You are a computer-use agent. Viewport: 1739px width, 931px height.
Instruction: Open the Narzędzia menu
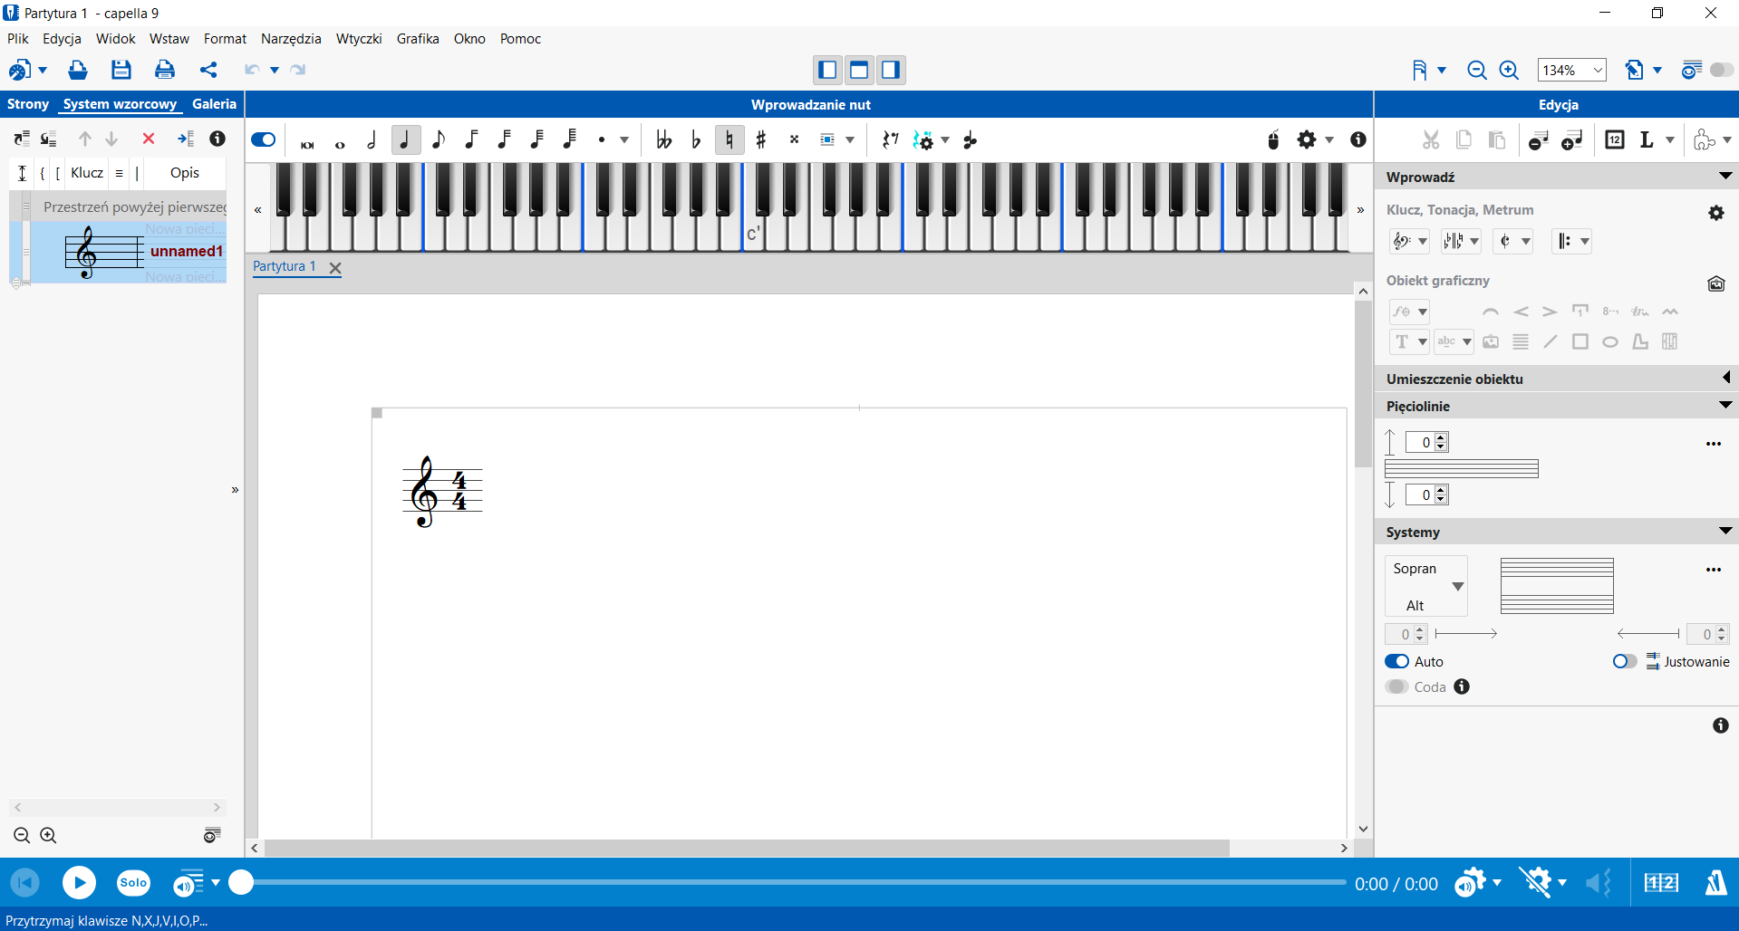point(291,39)
